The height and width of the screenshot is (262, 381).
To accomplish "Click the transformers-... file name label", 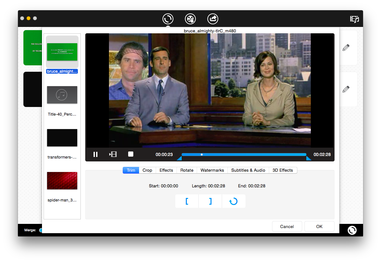I will [62, 157].
